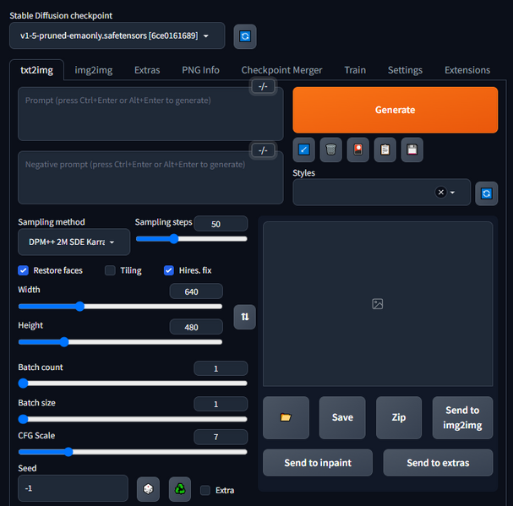Viewport: 513px width, 506px height.
Task: Click the refresh checkpoint list icon
Action: pos(245,36)
